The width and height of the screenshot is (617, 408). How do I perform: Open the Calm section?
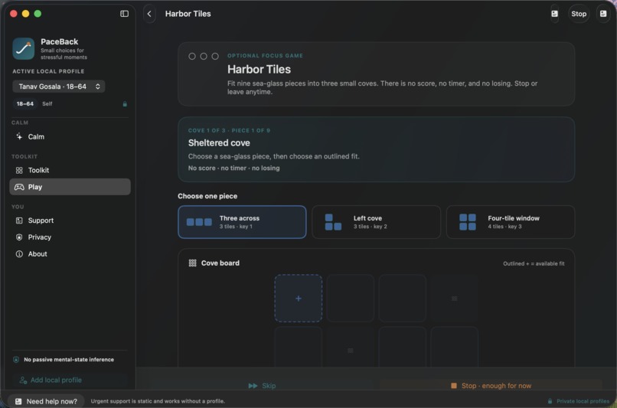coord(70,136)
